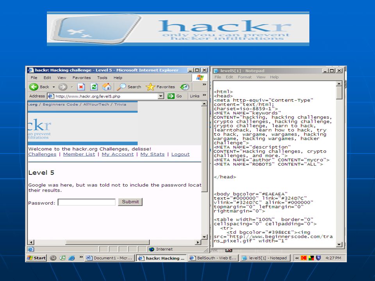Go to Home page icon in IE toolbar

tap(107, 87)
